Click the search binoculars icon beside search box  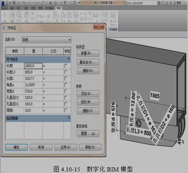pos(159,3)
